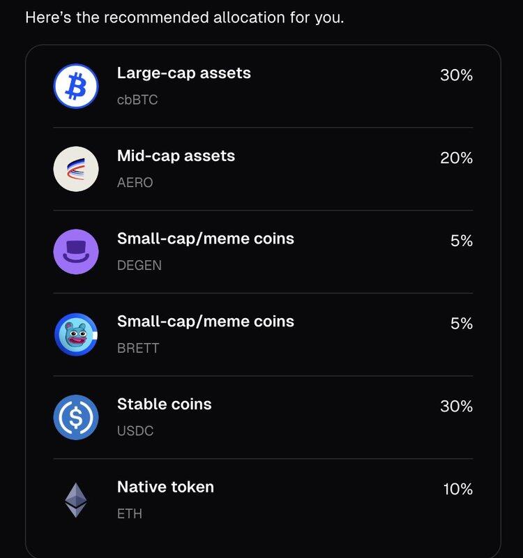Click the 5% value beside DEGEN
The image size is (523, 558).
pyautogui.click(x=462, y=241)
